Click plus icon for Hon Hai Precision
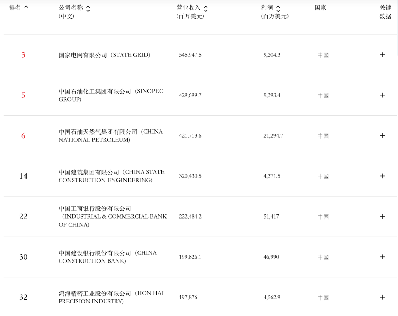The height and width of the screenshot is (316, 398). tap(382, 297)
